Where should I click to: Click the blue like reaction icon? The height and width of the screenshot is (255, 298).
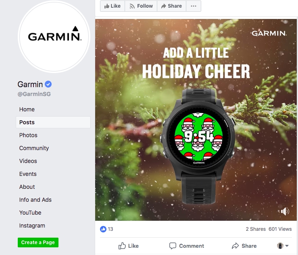(103, 229)
